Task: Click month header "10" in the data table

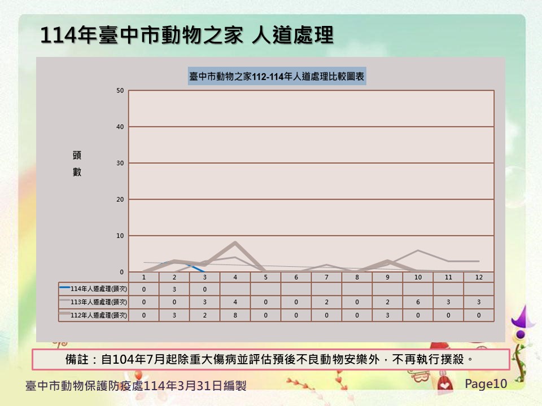Action: [418, 277]
